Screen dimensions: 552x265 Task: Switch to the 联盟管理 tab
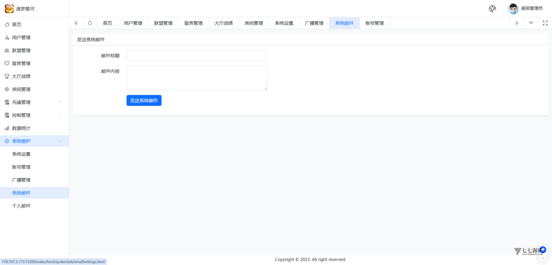163,23
